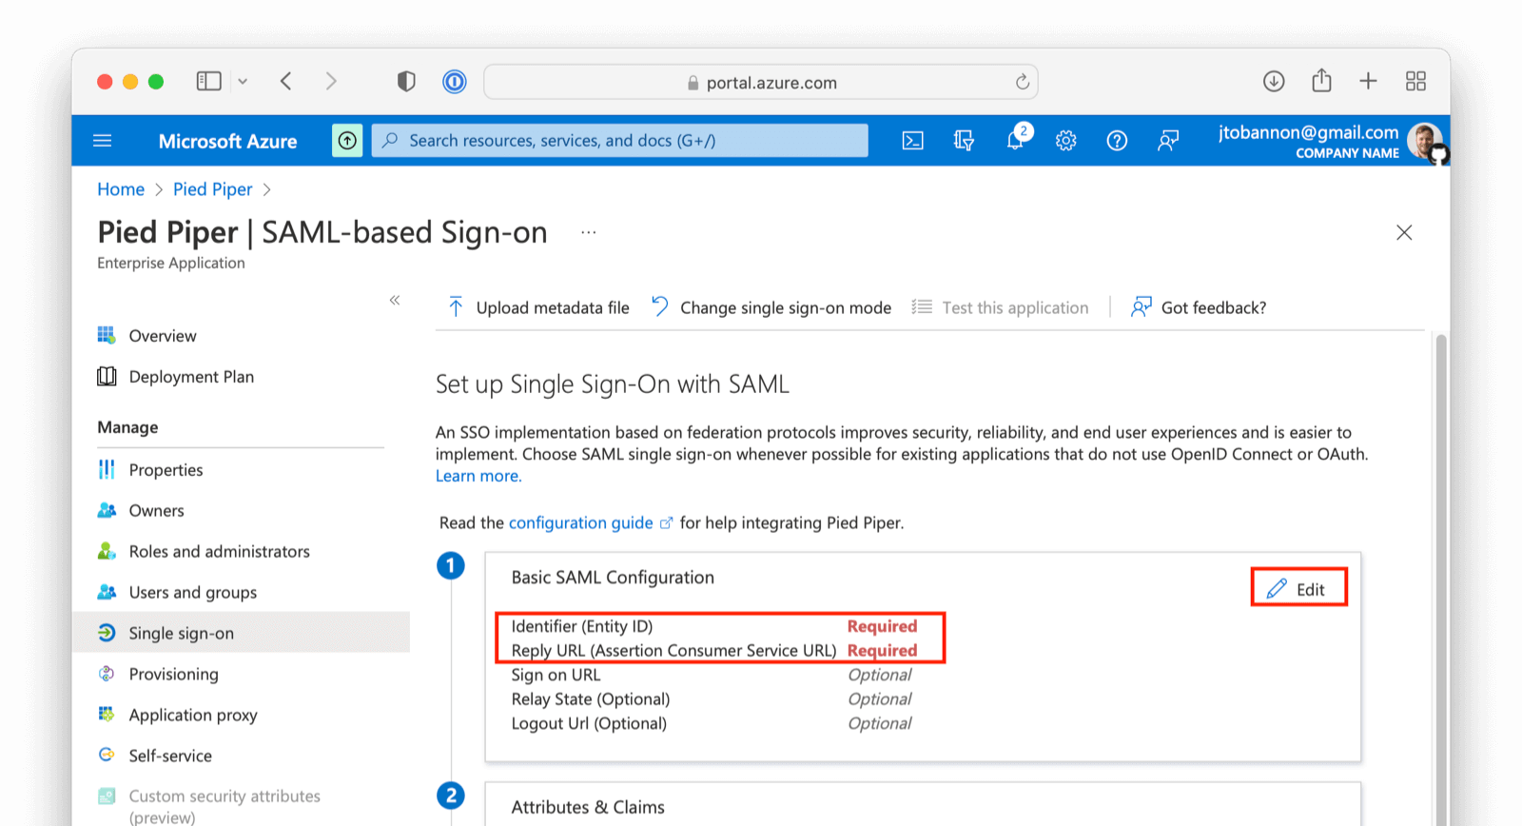Open the directories and subscriptions filter icon

(x=964, y=141)
